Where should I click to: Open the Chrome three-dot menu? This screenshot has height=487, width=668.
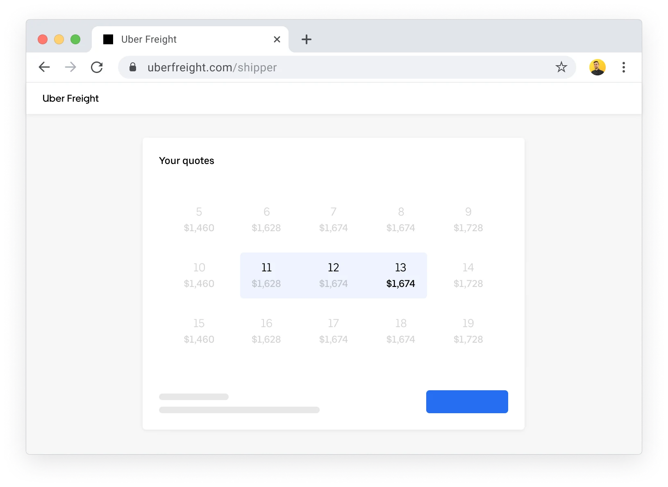(624, 67)
